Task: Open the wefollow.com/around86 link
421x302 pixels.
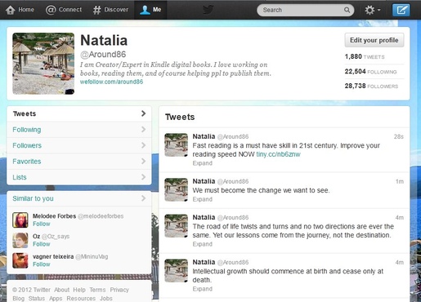Action: [111, 82]
